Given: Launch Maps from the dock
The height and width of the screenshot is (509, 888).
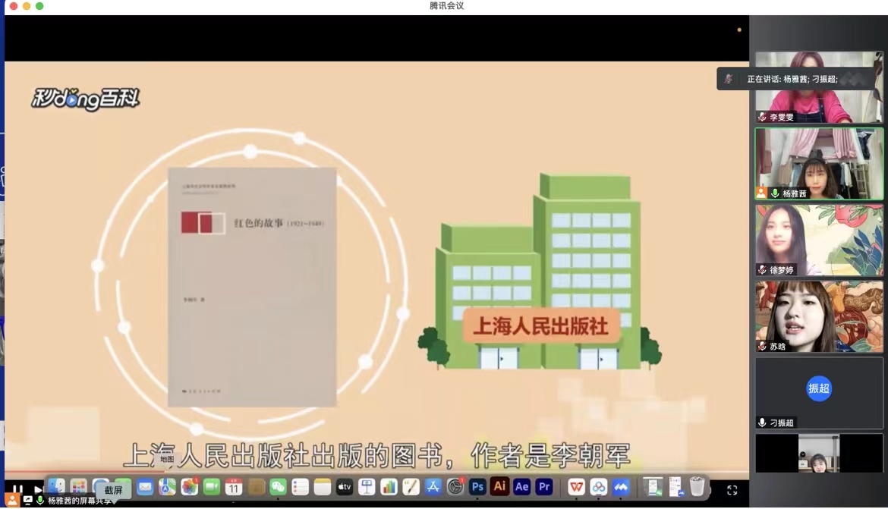Looking at the screenshot, I should 167,486.
